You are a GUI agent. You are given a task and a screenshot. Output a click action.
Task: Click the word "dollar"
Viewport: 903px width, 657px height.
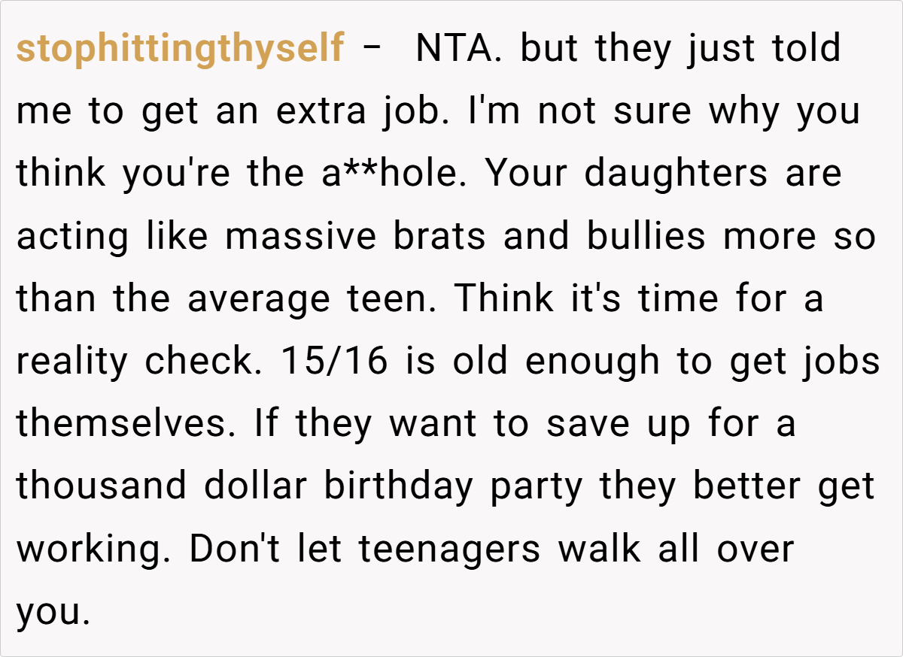[256, 486]
